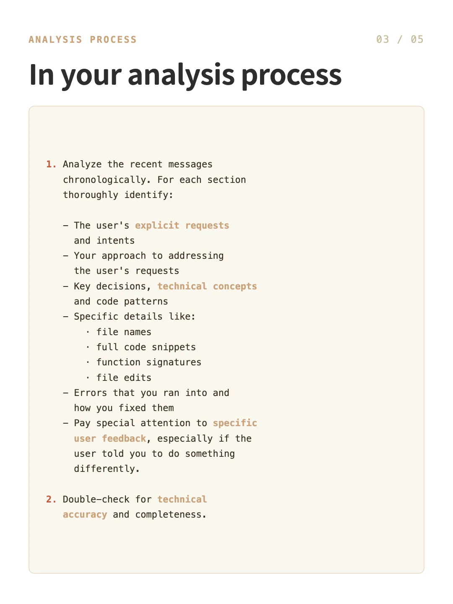Select the highlighted explicit requests text
Viewport: 453px width, 604px height.
pos(182,225)
